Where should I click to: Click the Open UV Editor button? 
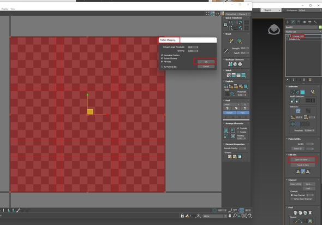(x=302, y=159)
